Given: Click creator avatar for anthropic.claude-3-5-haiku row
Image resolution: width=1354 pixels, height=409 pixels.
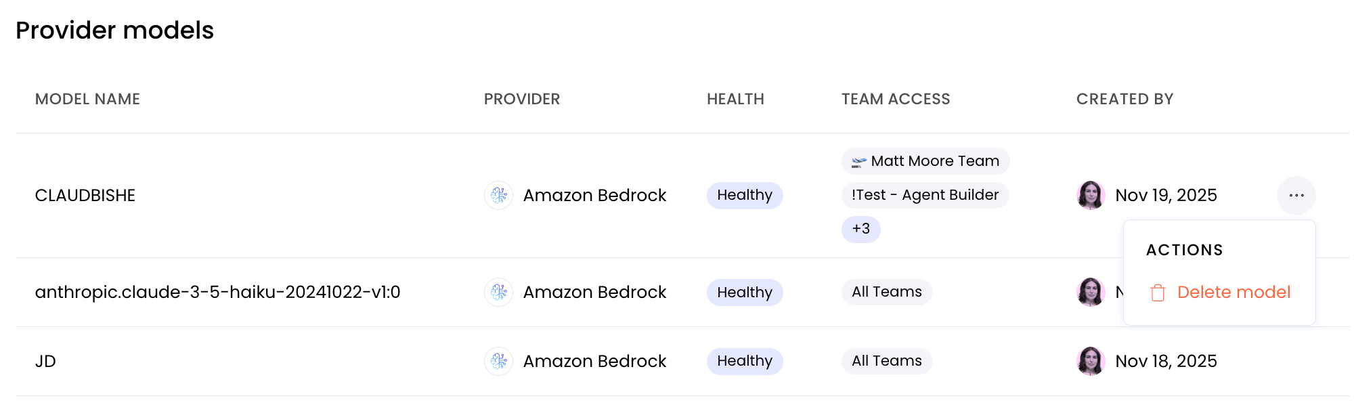Looking at the screenshot, I should tap(1091, 293).
